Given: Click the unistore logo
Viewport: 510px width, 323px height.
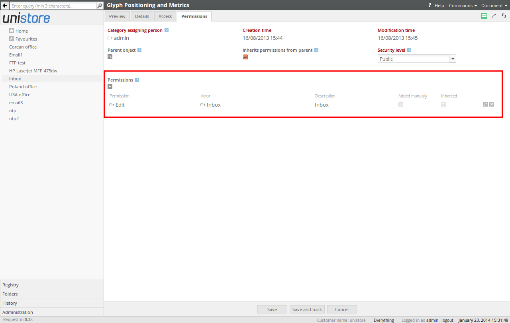Looking at the screenshot, I should click(x=26, y=18).
